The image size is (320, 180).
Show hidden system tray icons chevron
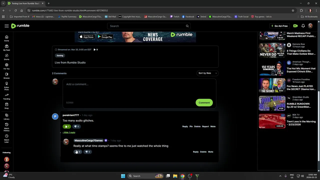click(280, 176)
